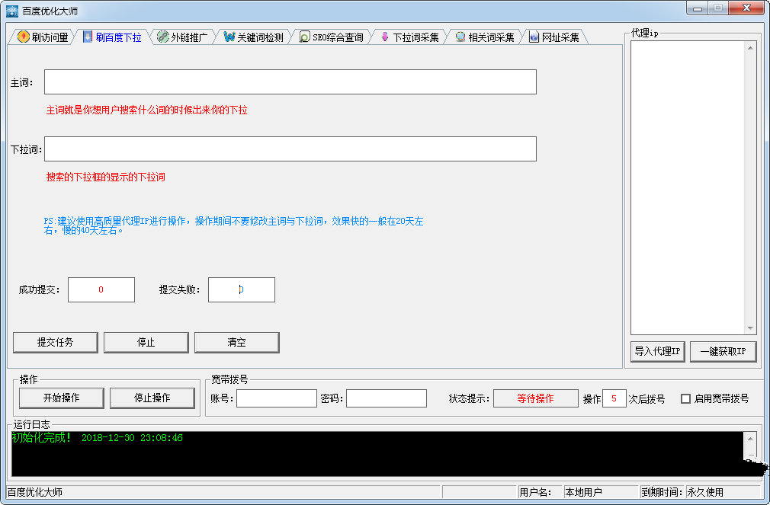Click the blue PS proxy advice text
Viewport: 770px width, 505px height.
[233, 225]
